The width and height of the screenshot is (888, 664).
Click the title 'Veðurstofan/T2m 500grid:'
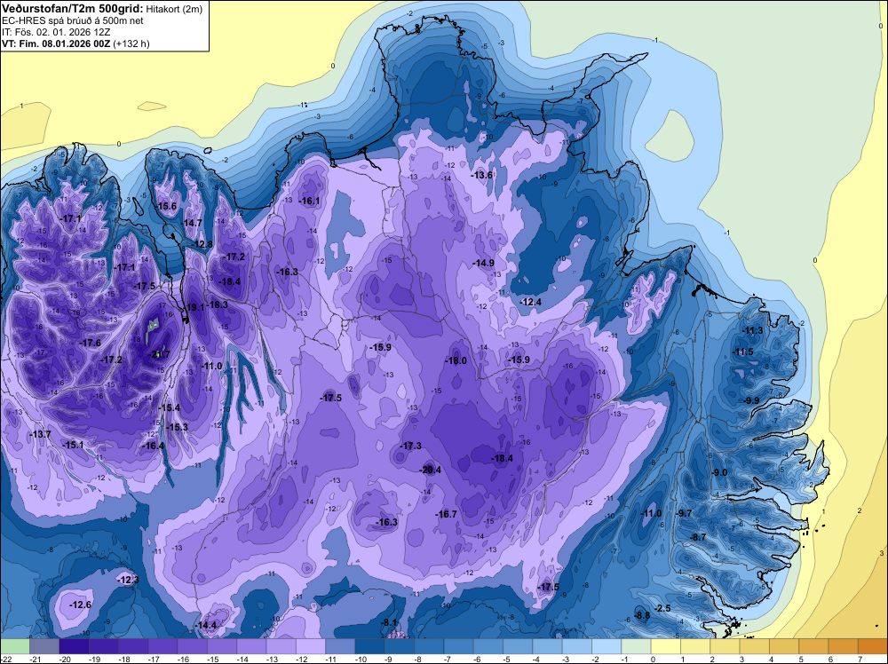(x=72, y=9)
